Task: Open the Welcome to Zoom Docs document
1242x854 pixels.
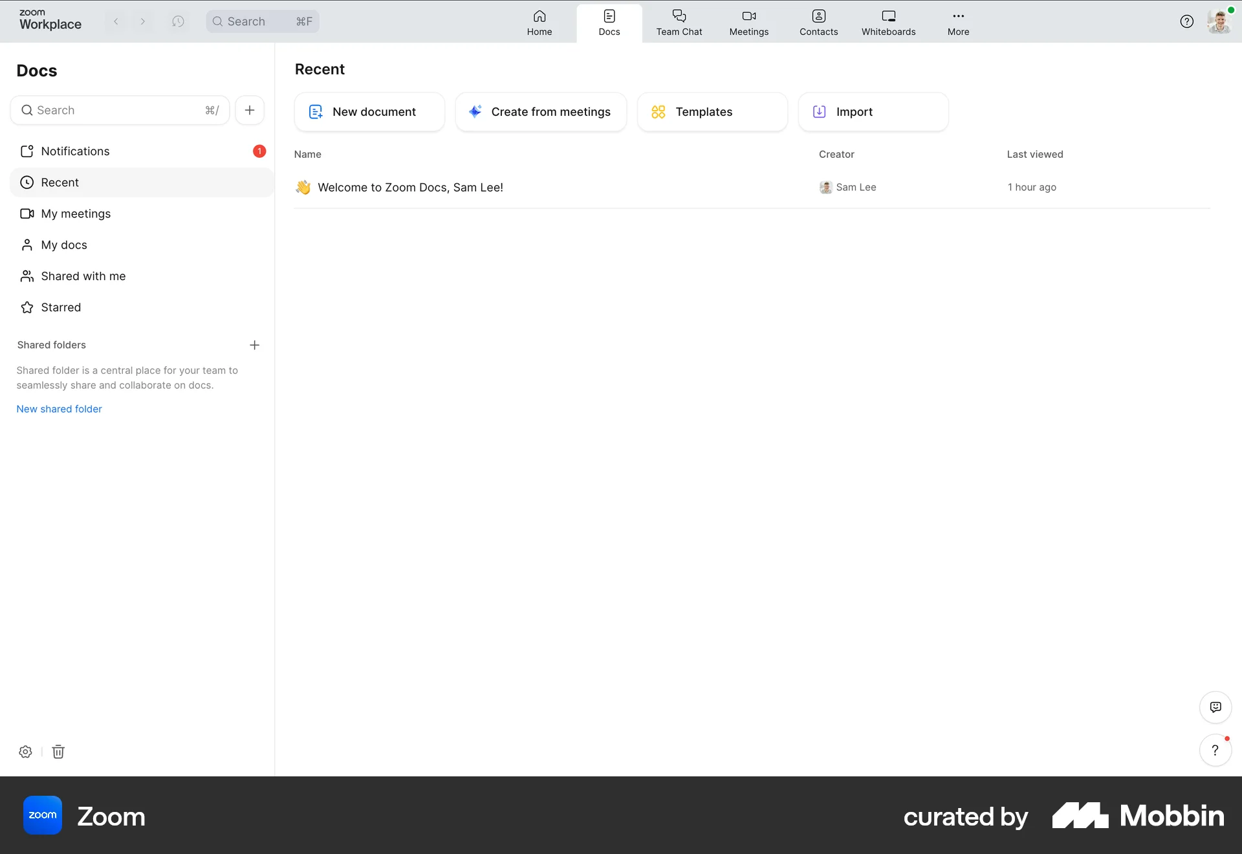Action: [x=410, y=187]
